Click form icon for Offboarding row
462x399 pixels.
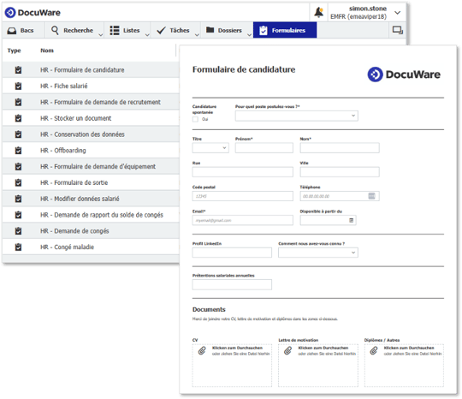[18, 151]
